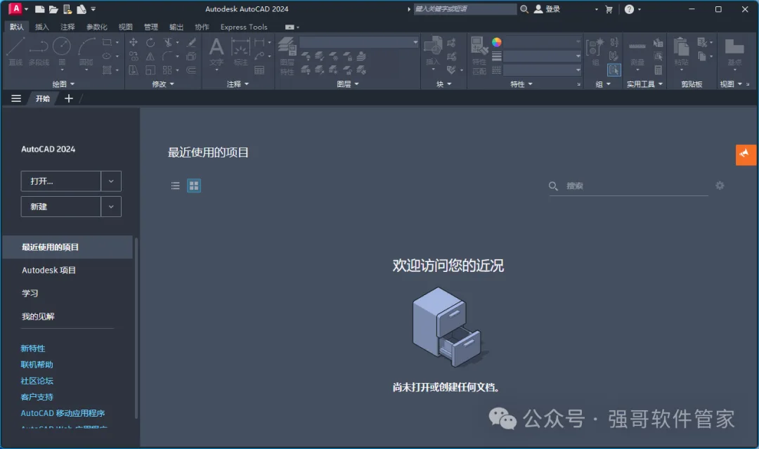Select the Arc (圆弧) tool

pyautogui.click(x=86, y=52)
